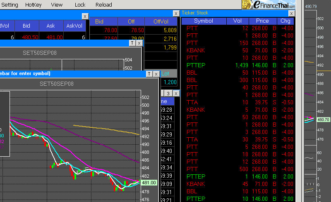Select the PTTEP row with volume 1,439

tap(237, 65)
